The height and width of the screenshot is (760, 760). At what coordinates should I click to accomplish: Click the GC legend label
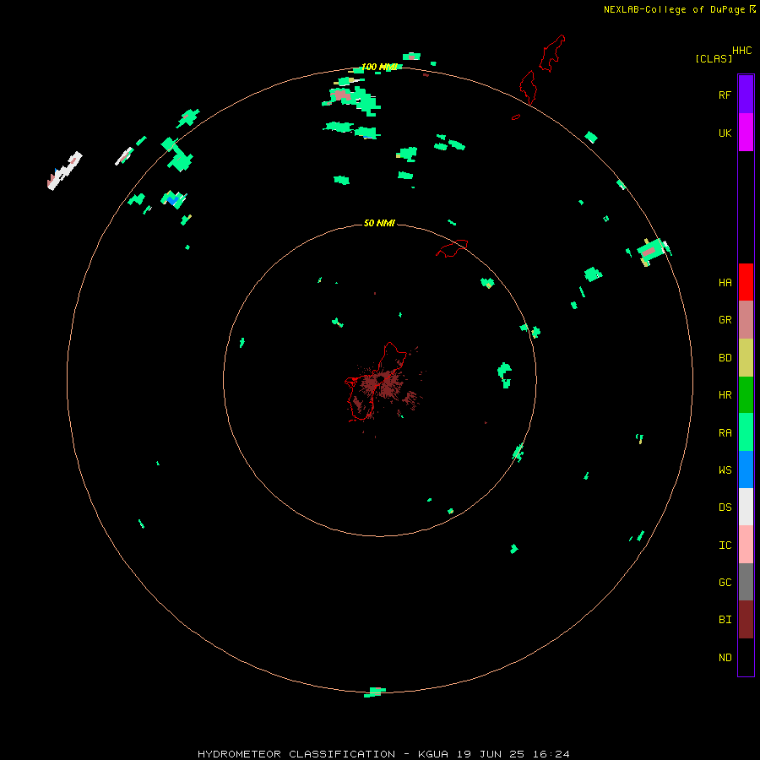tap(725, 583)
